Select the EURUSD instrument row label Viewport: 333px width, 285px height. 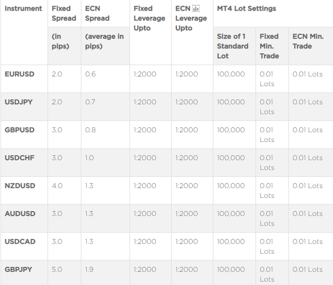pos(20,74)
